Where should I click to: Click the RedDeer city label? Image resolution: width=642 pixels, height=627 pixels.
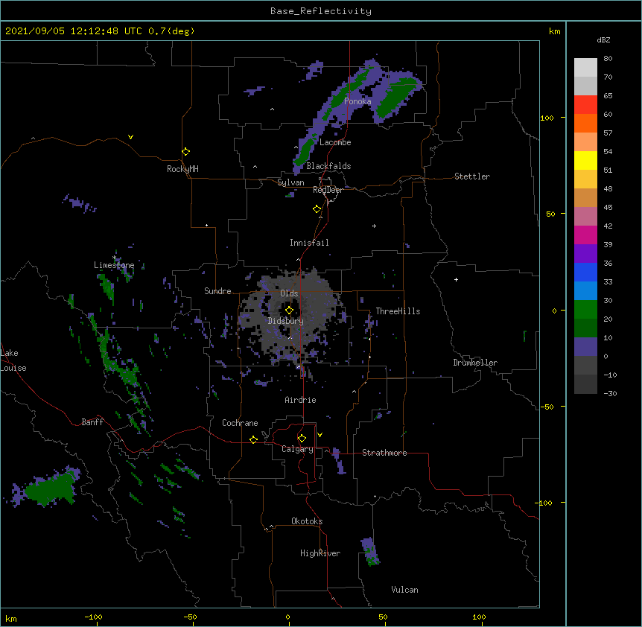(x=328, y=190)
